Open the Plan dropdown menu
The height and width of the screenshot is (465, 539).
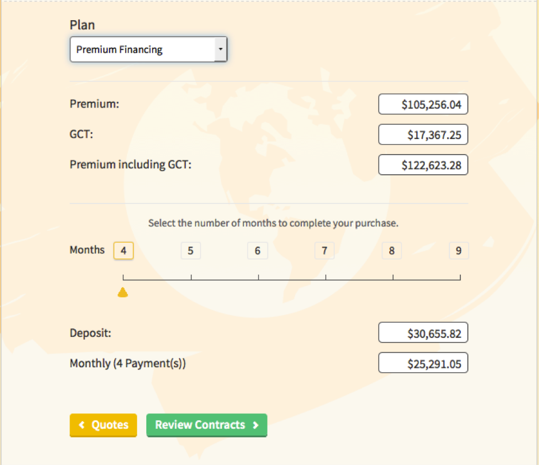[x=148, y=50]
